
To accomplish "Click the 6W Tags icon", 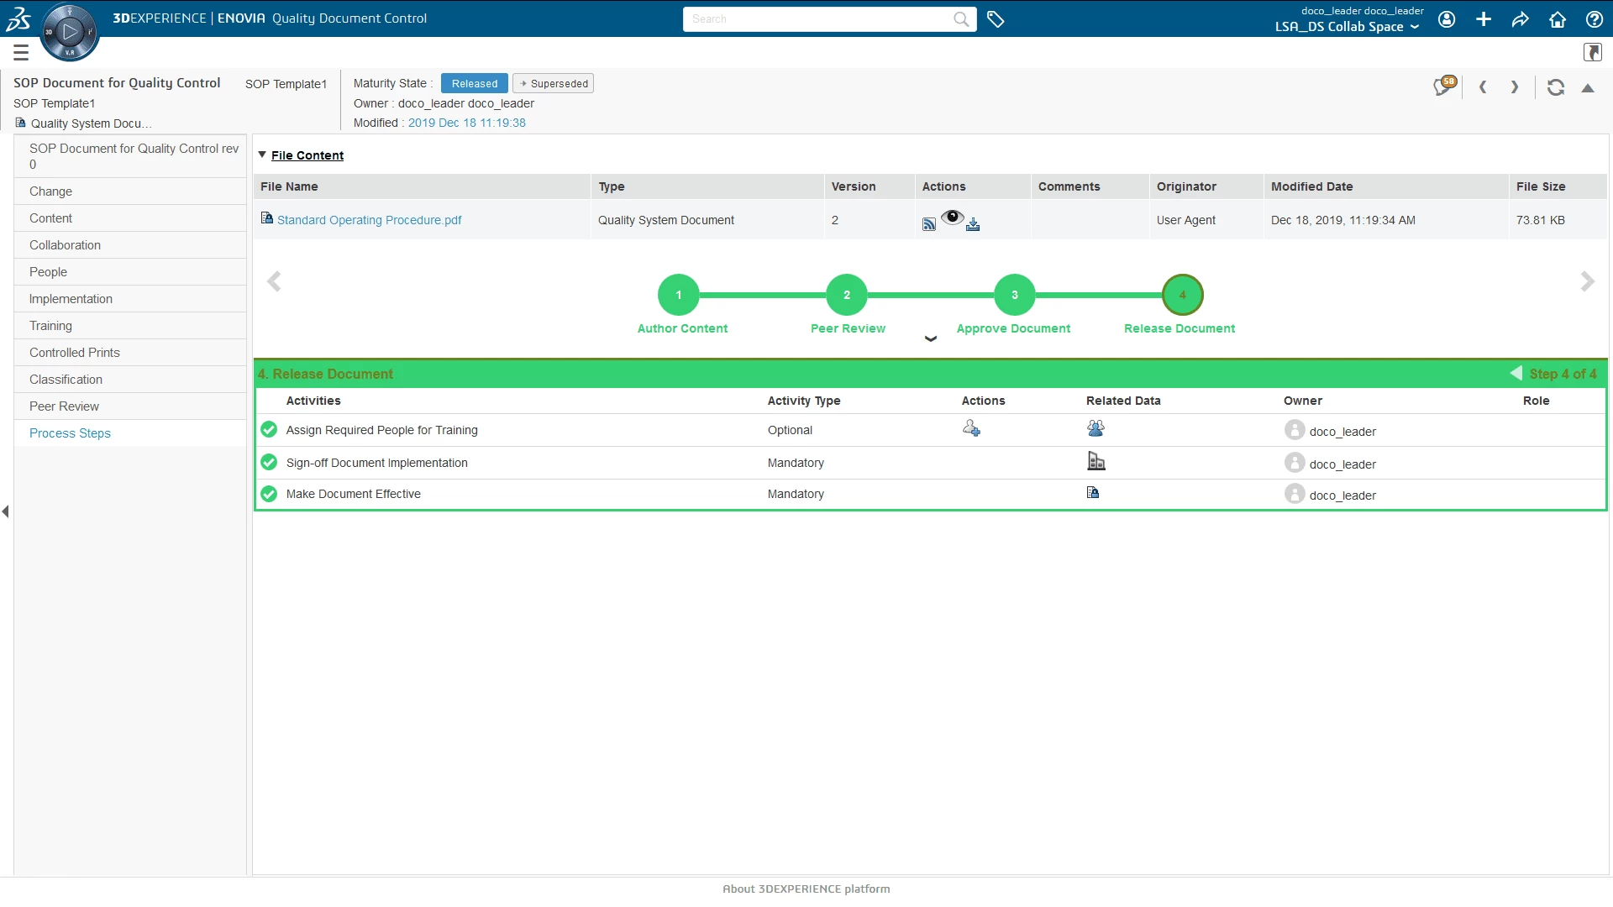I will click(996, 19).
